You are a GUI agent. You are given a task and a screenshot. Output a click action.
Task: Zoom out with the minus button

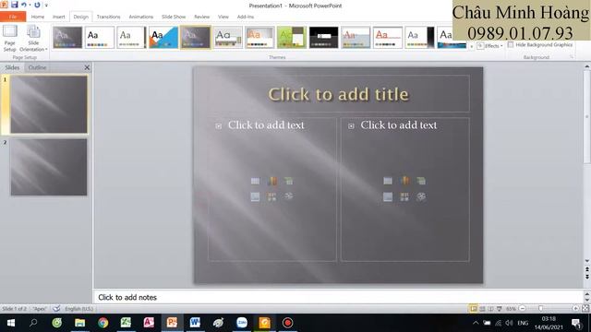click(523, 309)
